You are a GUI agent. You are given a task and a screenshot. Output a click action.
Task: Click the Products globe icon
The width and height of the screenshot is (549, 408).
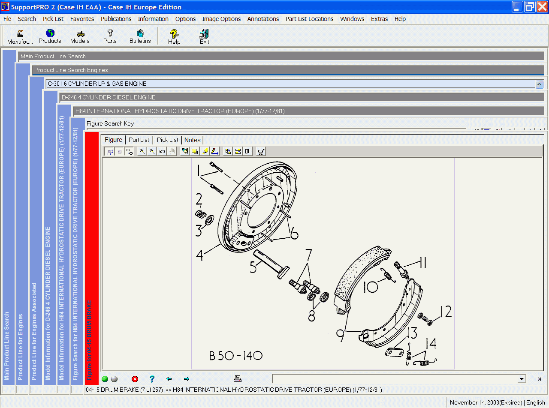pos(49,36)
